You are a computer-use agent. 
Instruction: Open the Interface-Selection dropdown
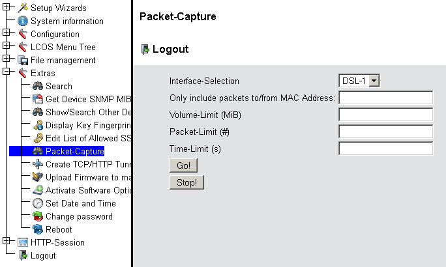pos(374,81)
